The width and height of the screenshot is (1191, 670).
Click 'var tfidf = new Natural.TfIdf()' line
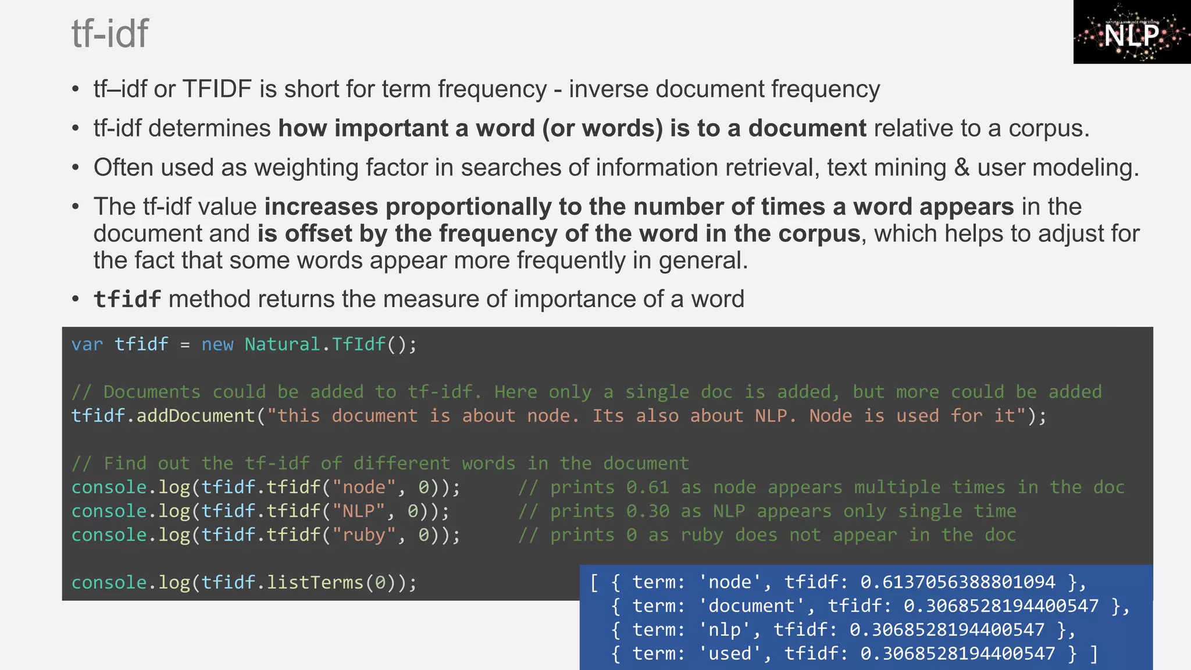pos(244,344)
